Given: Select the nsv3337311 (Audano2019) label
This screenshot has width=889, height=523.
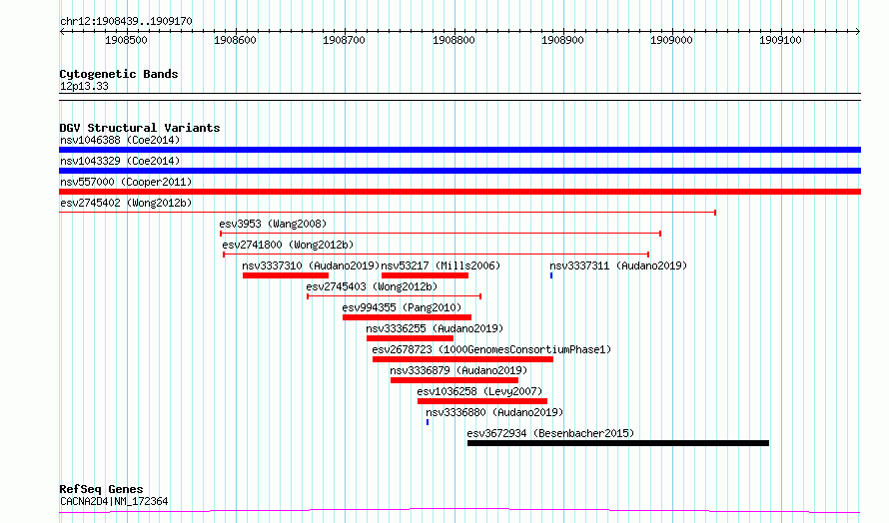Looking at the screenshot, I should [x=618, y=265].
